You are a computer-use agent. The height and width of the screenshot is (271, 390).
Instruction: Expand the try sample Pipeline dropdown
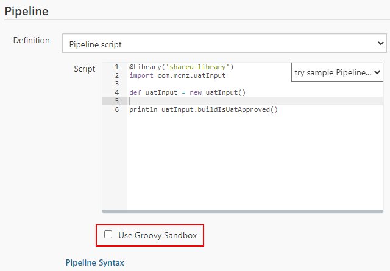coord(336,72)
